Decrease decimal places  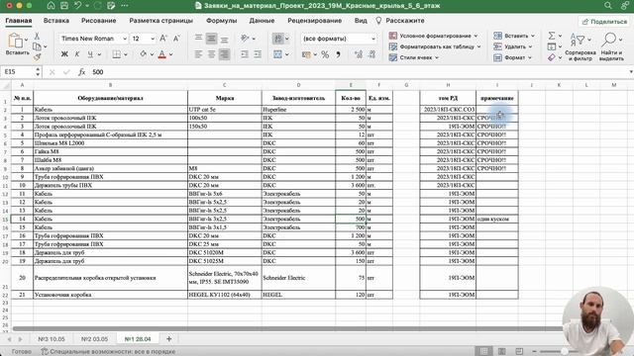click(x=371, y=54)
